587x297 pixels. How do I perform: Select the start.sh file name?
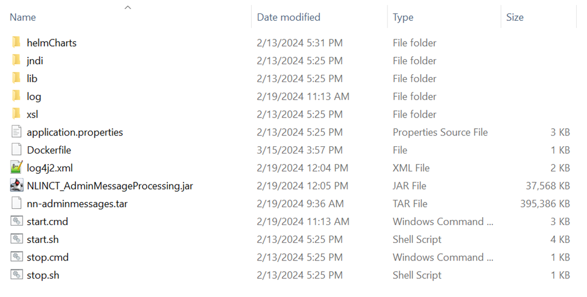(43, 240)
